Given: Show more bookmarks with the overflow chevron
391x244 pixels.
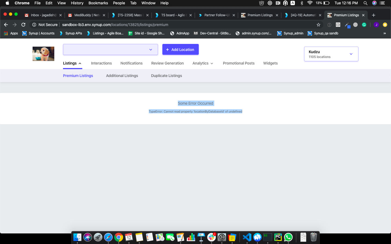Looking at the screenshot, I should [384, 33].
